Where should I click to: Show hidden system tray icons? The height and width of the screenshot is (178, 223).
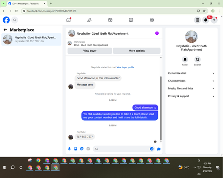click(194, 167)
